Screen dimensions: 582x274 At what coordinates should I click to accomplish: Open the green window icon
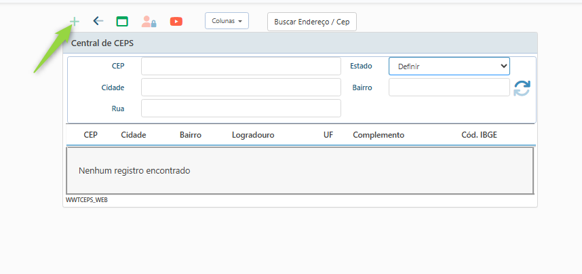(122, 21)
